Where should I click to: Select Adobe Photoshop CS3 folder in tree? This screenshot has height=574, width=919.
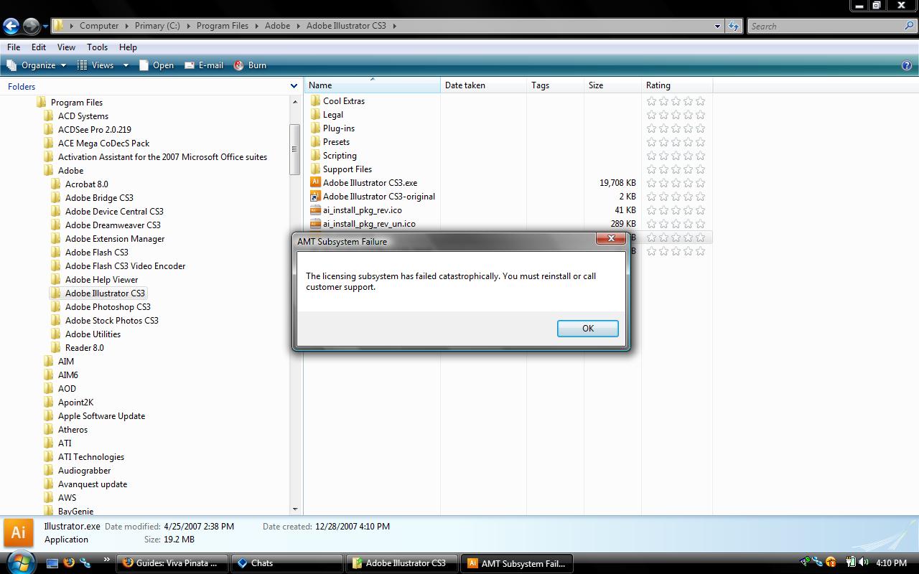pos(108,306)
